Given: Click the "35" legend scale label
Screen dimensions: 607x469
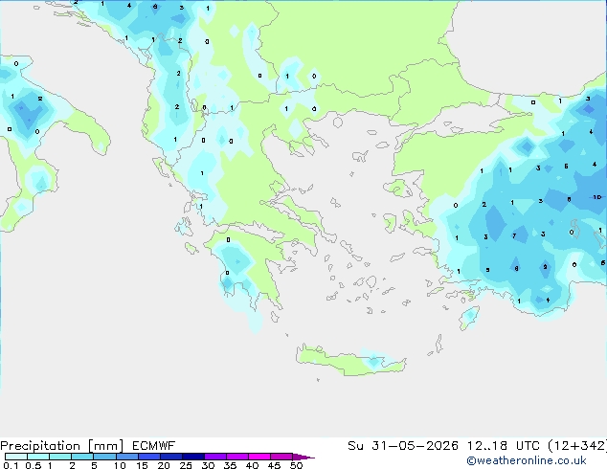Looking at the screenshot, I should 230,465.
